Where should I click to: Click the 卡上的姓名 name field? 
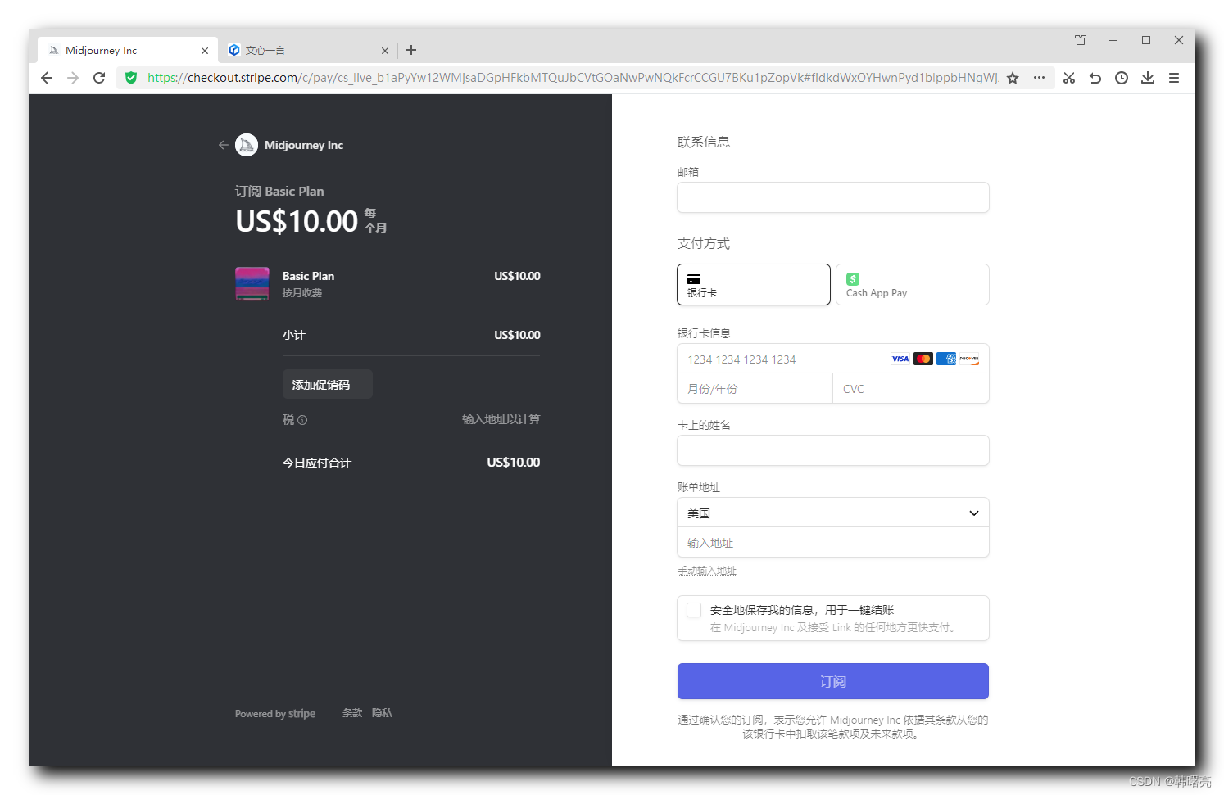coord(833,450)
